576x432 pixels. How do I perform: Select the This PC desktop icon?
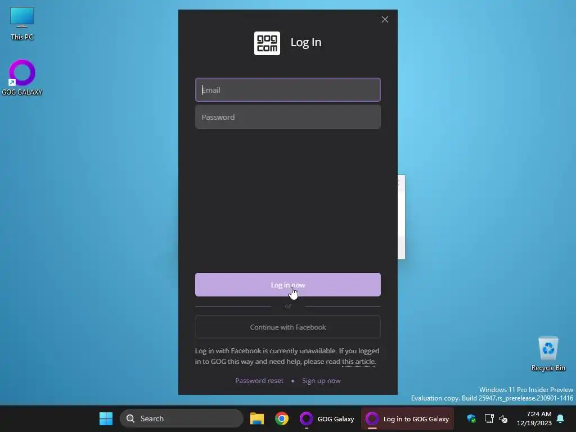(22, 24)
